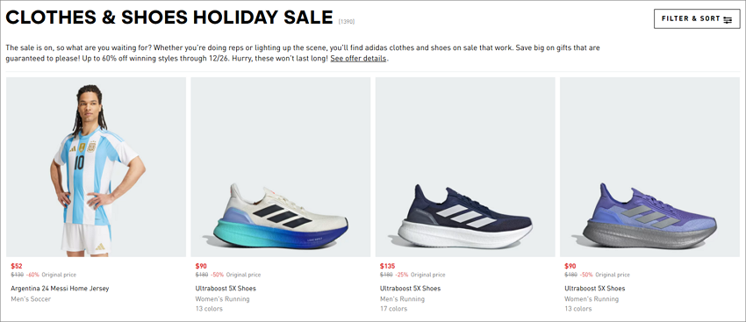Open the Filter & Sort button
The image size is (746, 322).
coord(697,19)
